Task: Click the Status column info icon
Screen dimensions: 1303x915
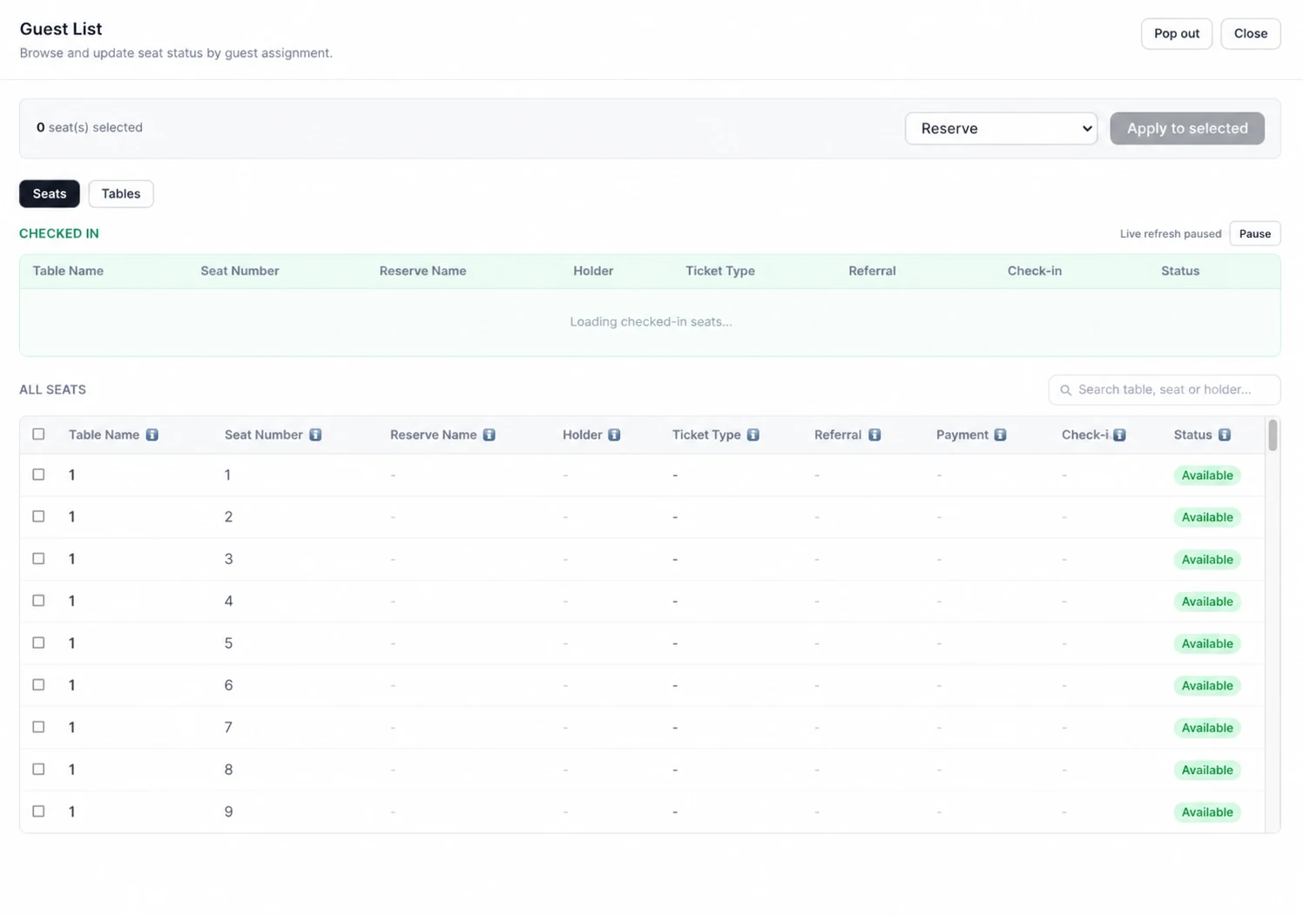Action: click(1225, 434)
